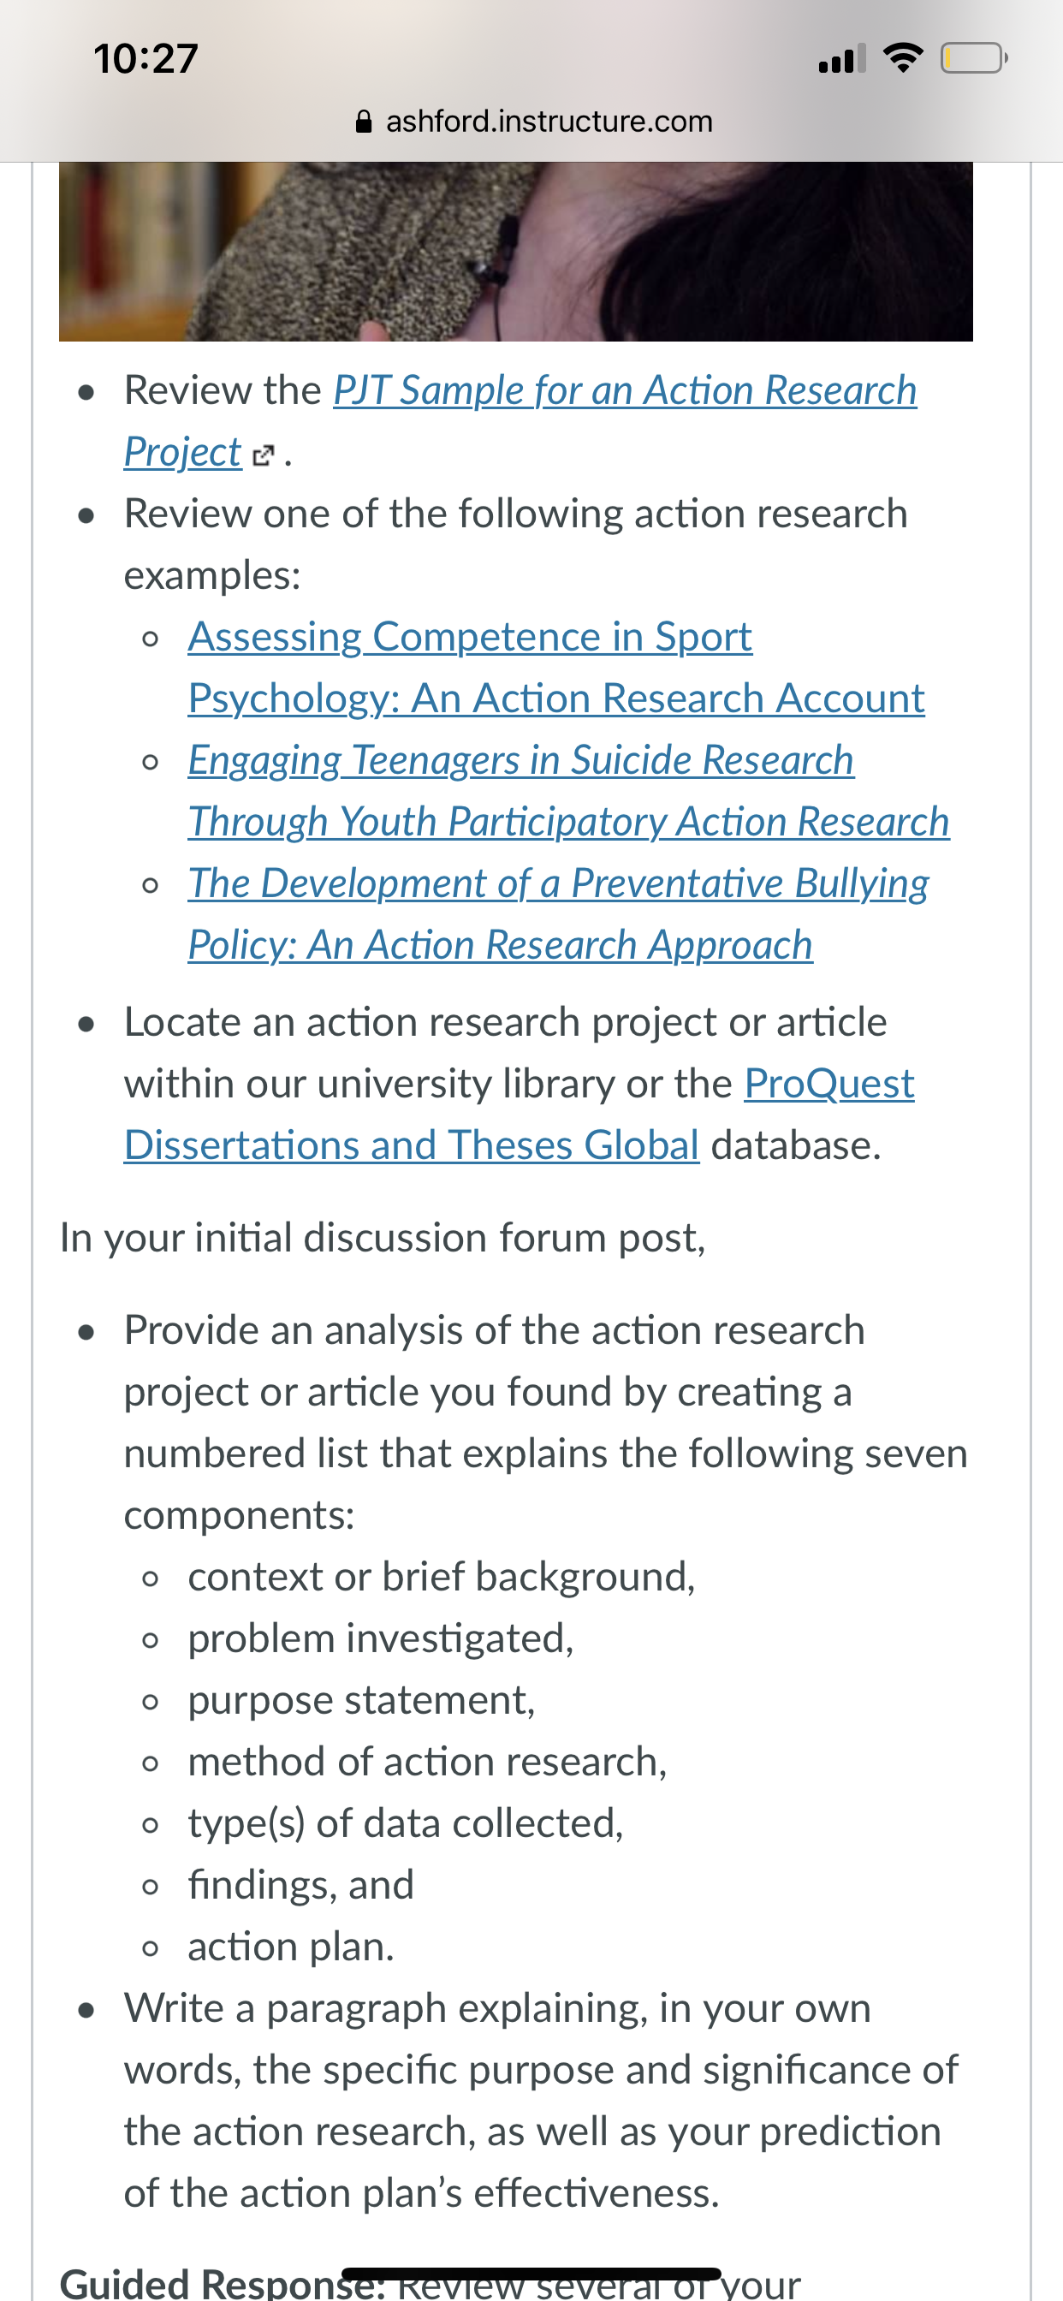Tap the 10:27 clock in status bar
This screenshot has height=2301, width=1063.
click(x=145, y=59)
